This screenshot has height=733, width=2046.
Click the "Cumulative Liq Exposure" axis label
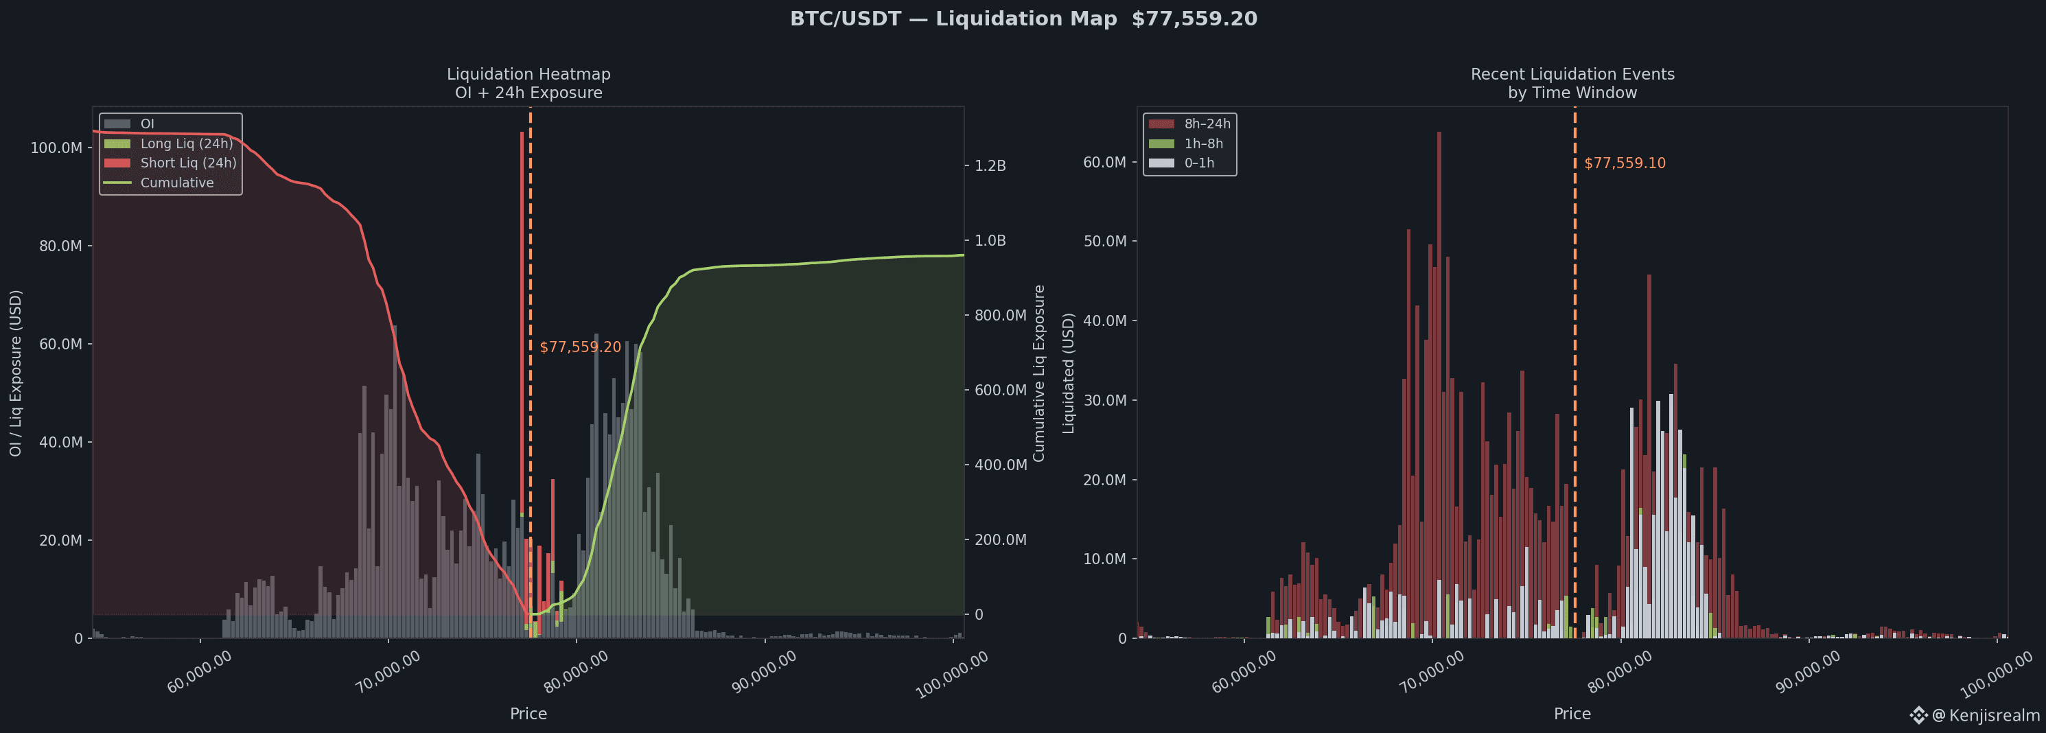pos(1039,373)
